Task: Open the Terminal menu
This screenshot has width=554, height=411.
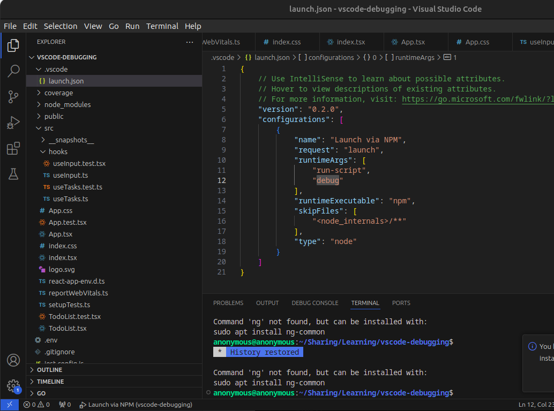Action: [162, 26]
